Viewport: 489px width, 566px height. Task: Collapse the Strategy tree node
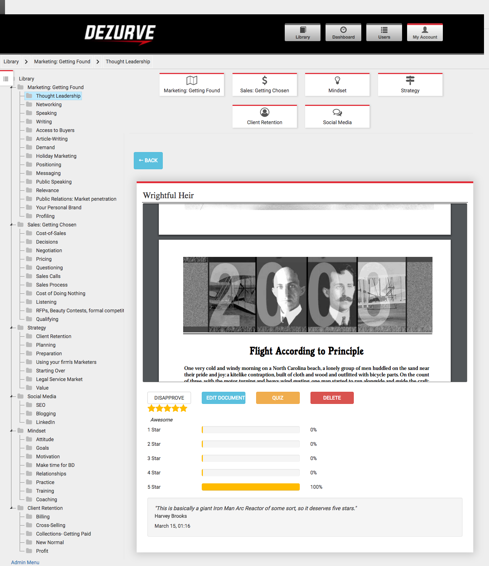(x=11, y=328)
